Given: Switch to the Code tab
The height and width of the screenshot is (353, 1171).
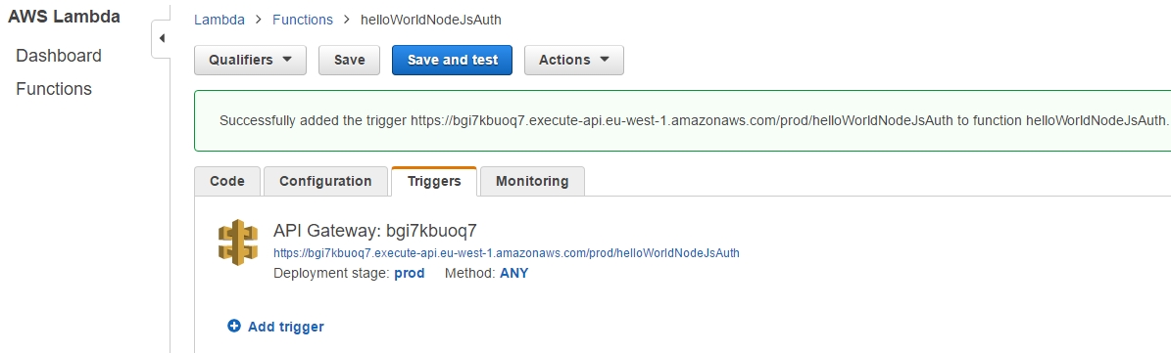Looking at the screenshot, I should click(227, 181).
